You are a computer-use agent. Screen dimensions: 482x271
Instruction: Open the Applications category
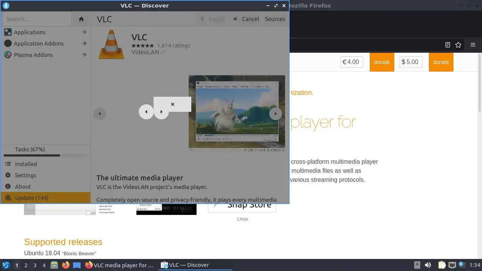[46, 32]
